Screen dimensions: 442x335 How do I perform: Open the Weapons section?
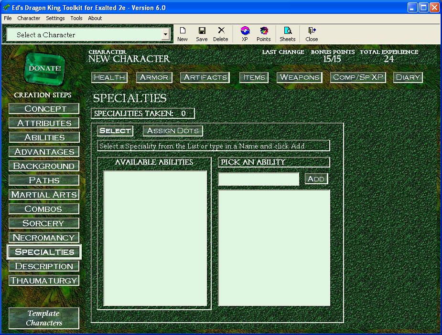[x=299, y=77]
